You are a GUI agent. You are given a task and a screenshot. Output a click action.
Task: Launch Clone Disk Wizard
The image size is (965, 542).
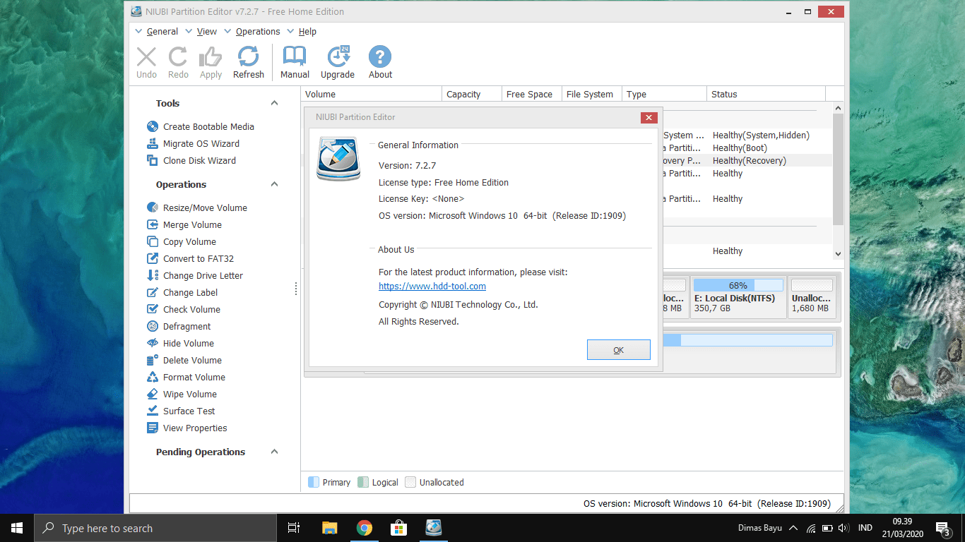(199, 160)
